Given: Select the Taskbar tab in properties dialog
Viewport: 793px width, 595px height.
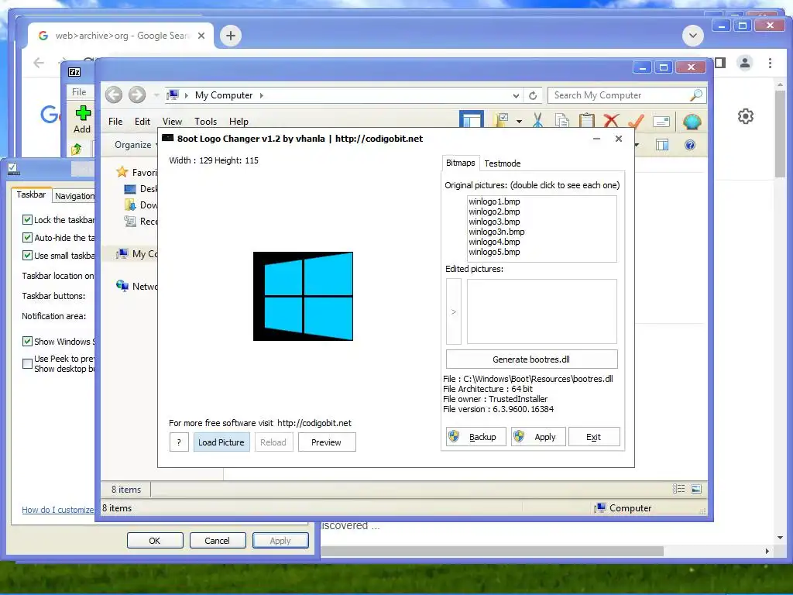Looking at the screenshot, I should tap(31, 194).
